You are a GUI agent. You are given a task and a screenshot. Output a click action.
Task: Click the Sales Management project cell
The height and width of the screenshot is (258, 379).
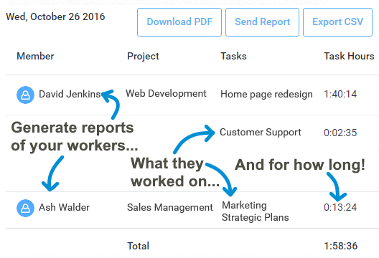pos(170,208)
